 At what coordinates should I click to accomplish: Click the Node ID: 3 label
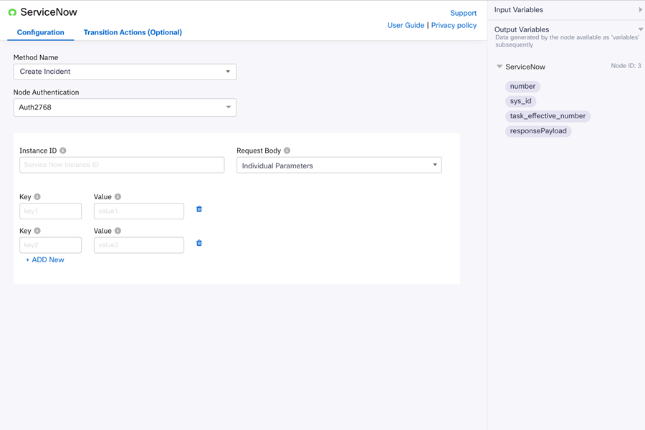pos(626,66)
